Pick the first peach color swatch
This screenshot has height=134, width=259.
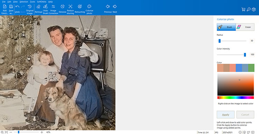[220, 68]
